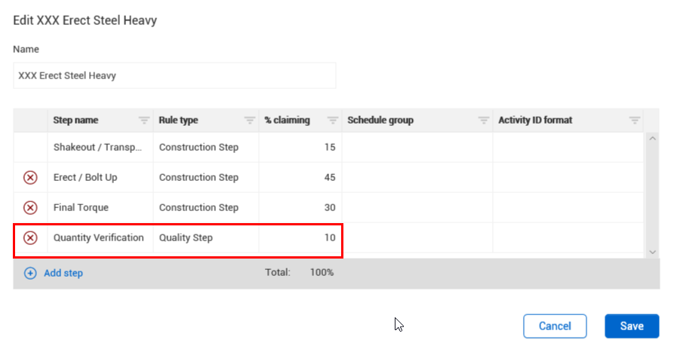
Task: Cancel editing the rule
Action: pos(555,326)
